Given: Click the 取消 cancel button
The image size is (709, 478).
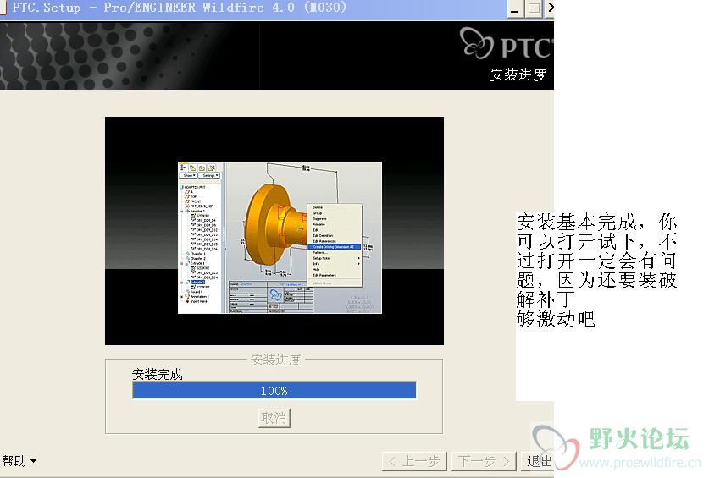Looking at the screenshot, I should click(274, 418).
